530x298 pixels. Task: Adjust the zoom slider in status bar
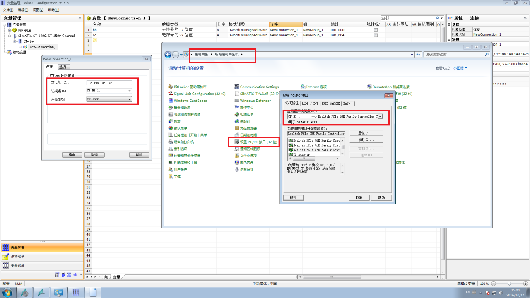[508, 284]
